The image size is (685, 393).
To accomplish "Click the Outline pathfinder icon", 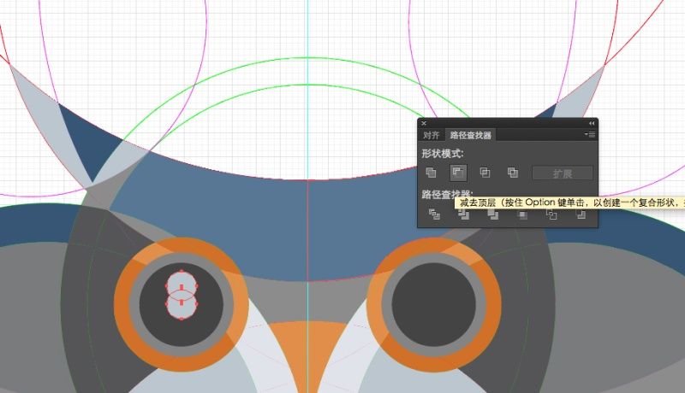I will (x=551, y=214).
